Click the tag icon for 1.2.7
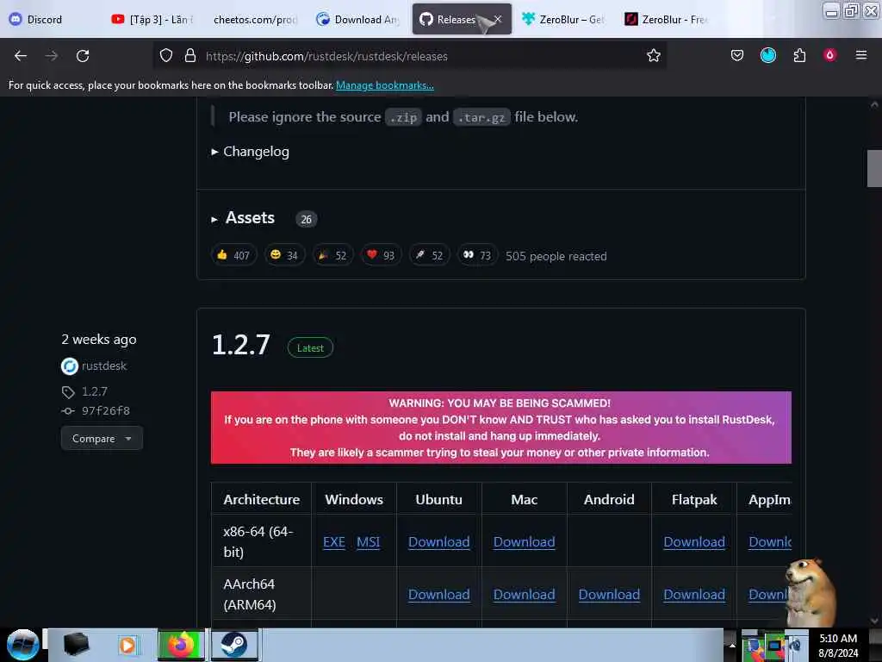Screen dimensions: 882x662 (68, 392)
